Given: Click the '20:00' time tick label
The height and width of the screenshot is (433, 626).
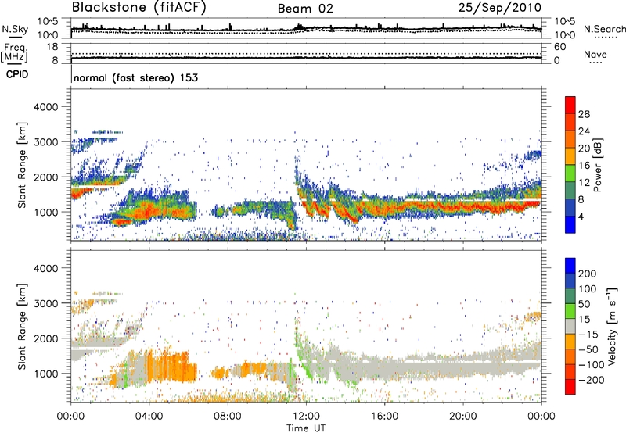Looking at the screenshot, I should click(x=462, y=417).
